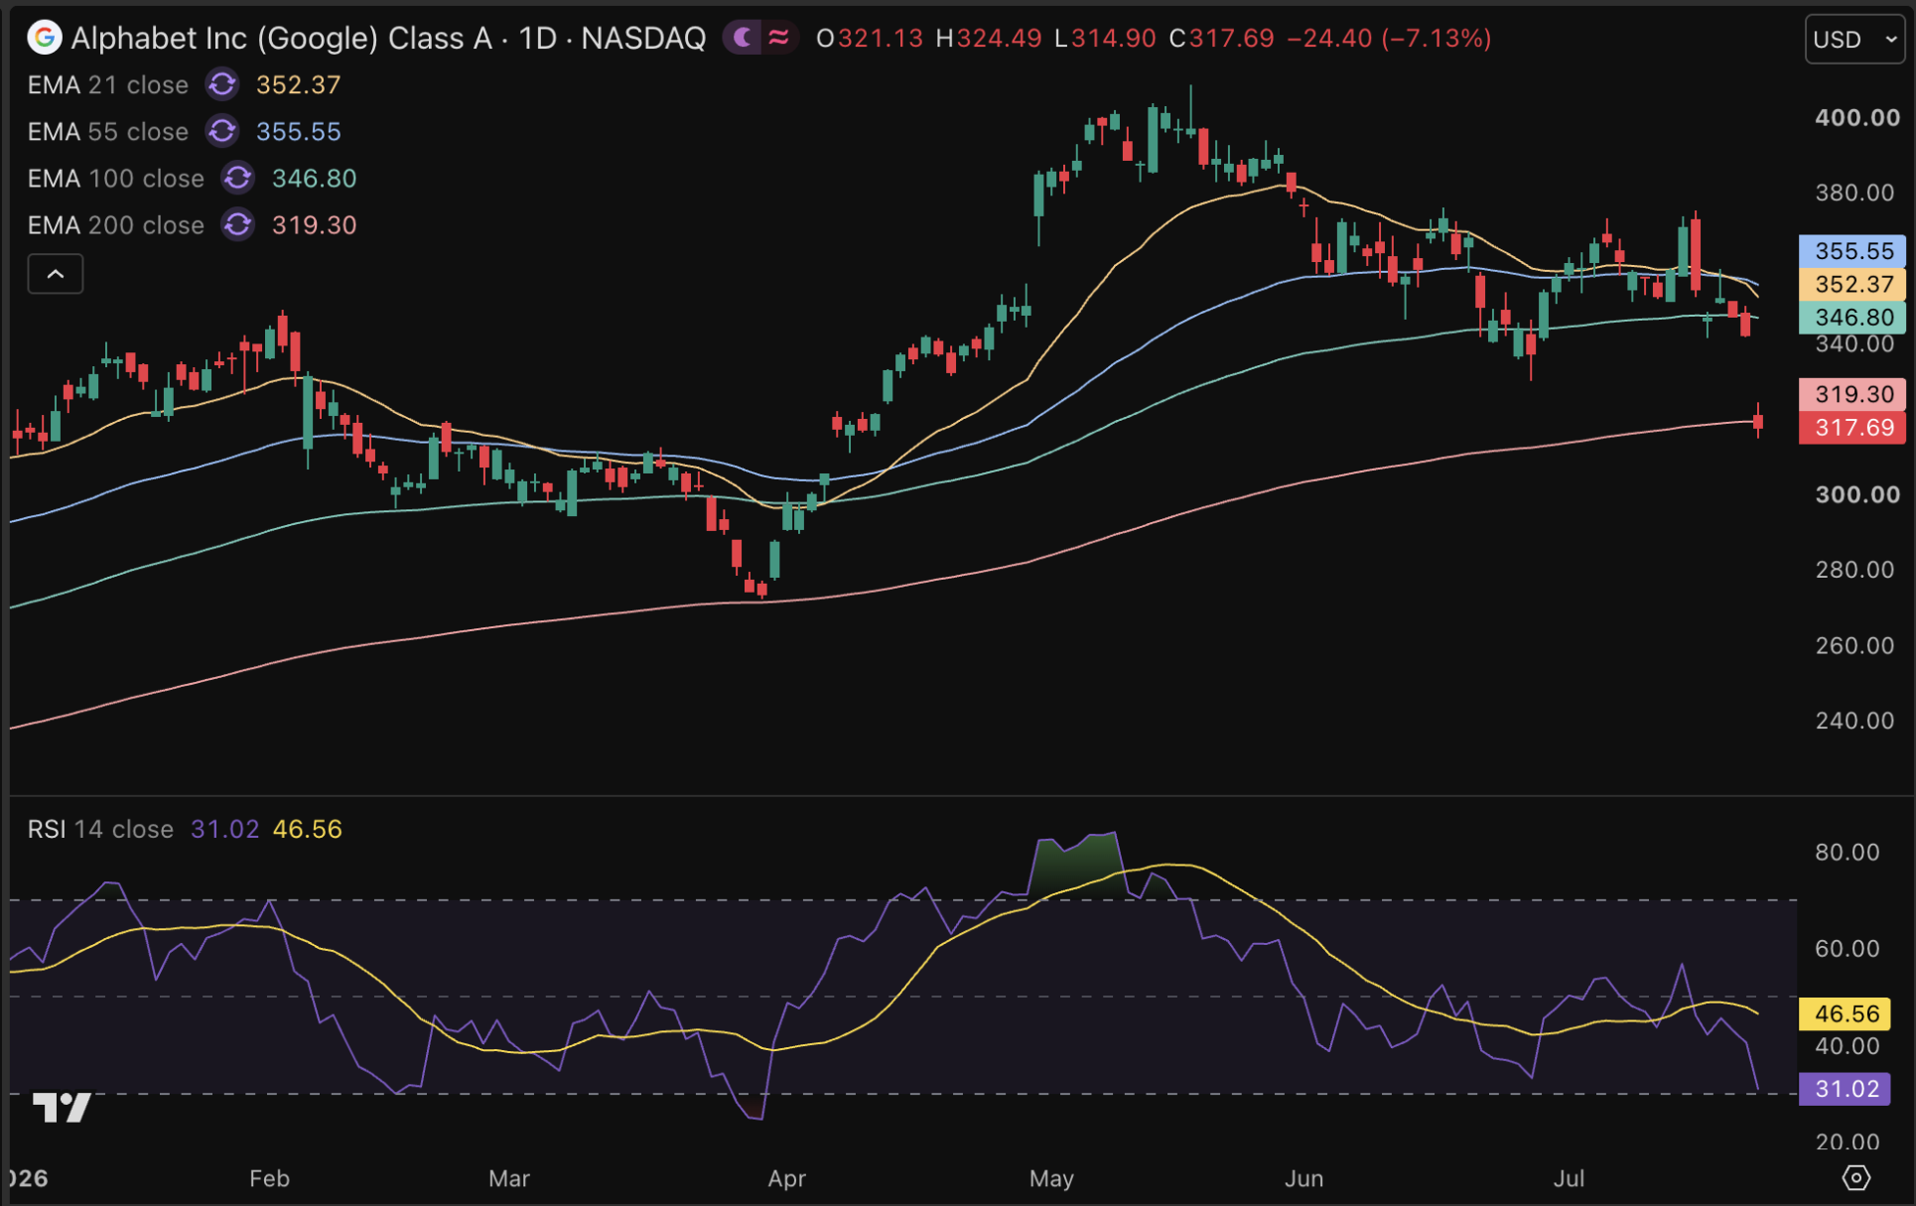Click the pink 319.30 price scale tag
Image resolution: width=1916 pixels, height=1206 pixels.
coord(1852,394)
